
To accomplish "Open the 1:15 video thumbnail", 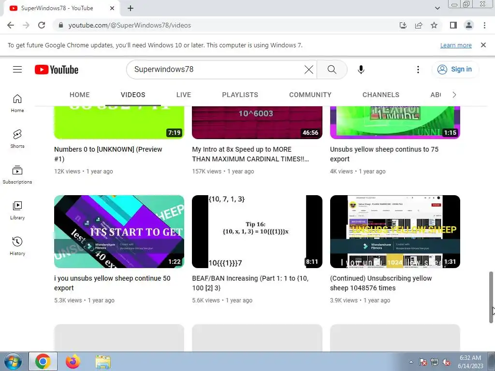I will 395,122.
